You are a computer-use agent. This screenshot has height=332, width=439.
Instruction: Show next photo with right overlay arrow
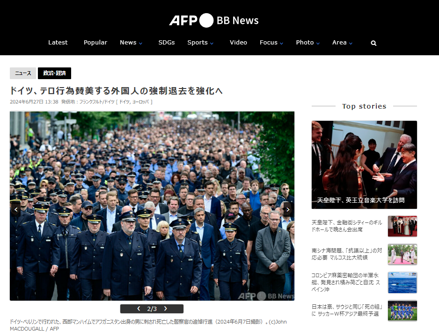point(287,209)
